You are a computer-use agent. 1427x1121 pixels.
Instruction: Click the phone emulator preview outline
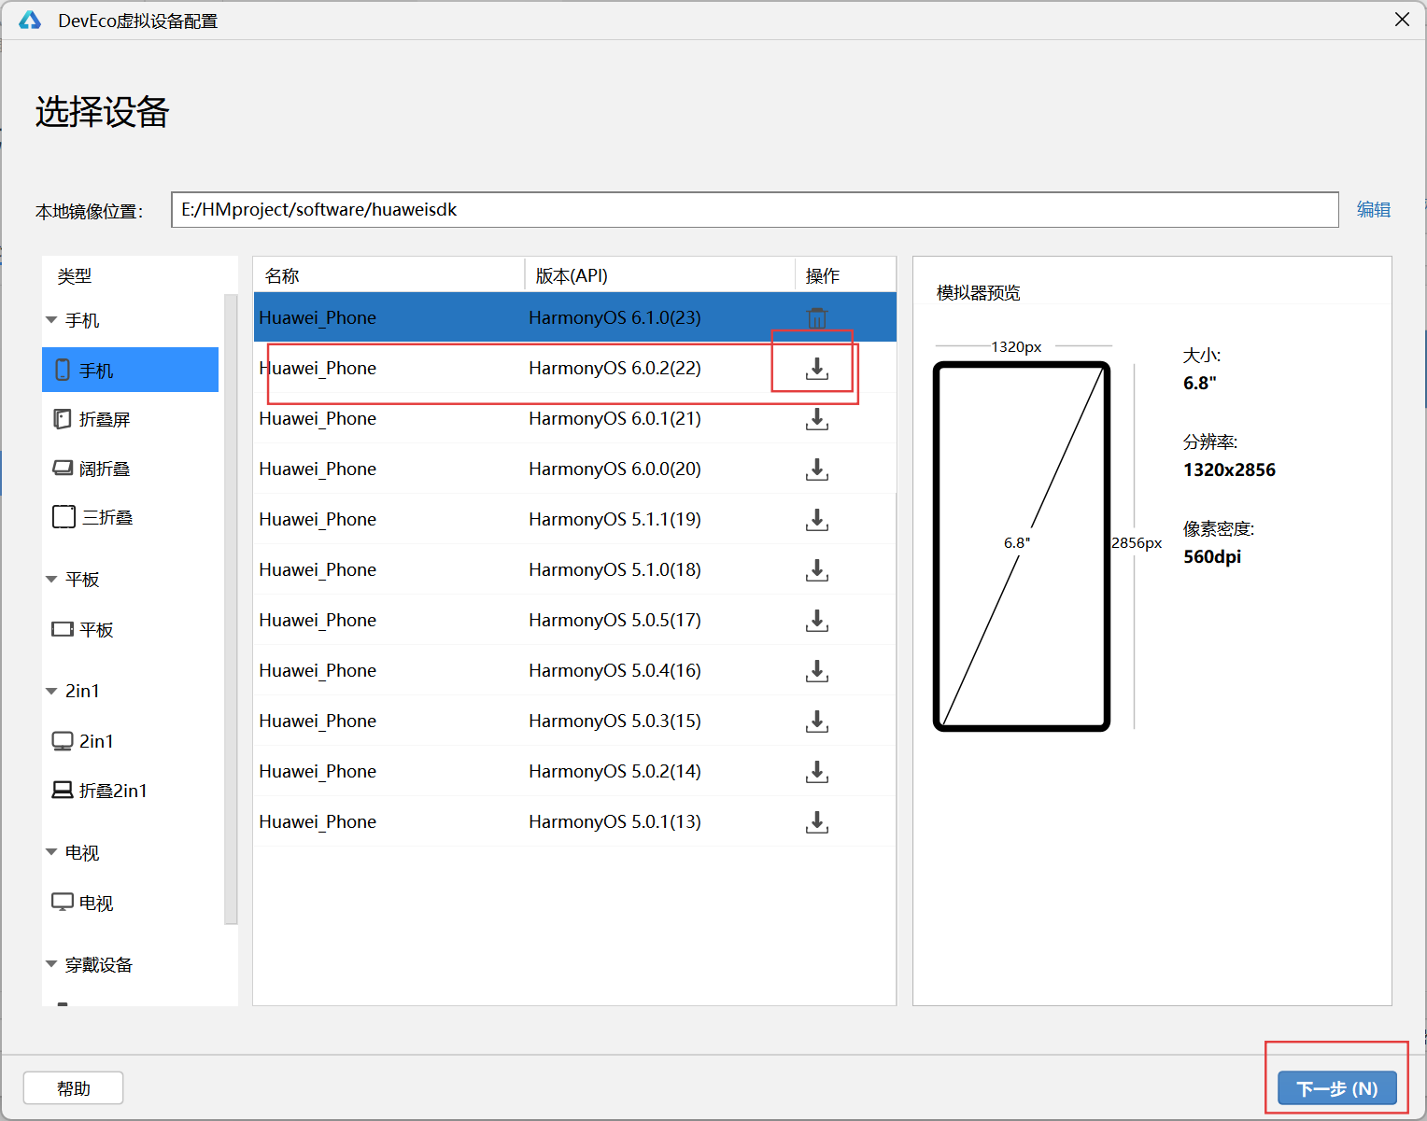(1022, 546)
